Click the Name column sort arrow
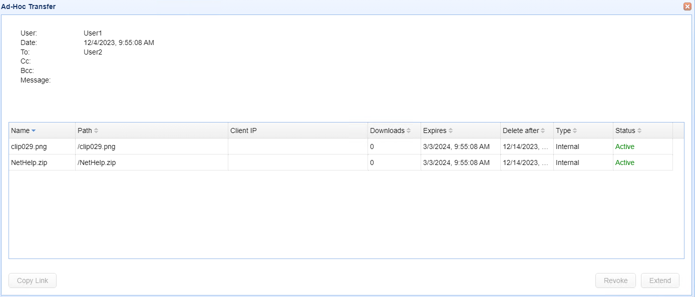The width and height of the screenshot is (695, 297). [x=34, y=131]
